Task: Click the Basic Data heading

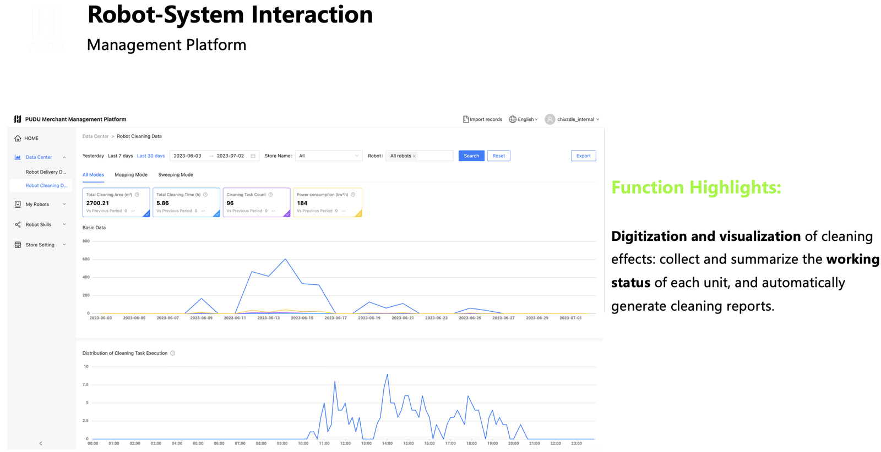Action: (94, 228)
